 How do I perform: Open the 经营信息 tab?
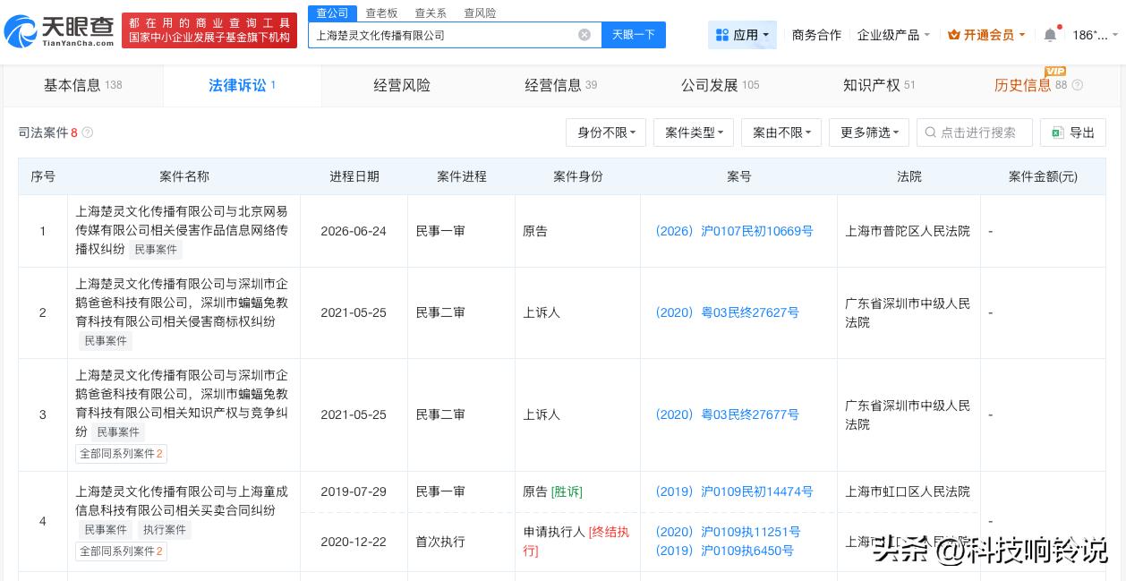pos(560,85)
